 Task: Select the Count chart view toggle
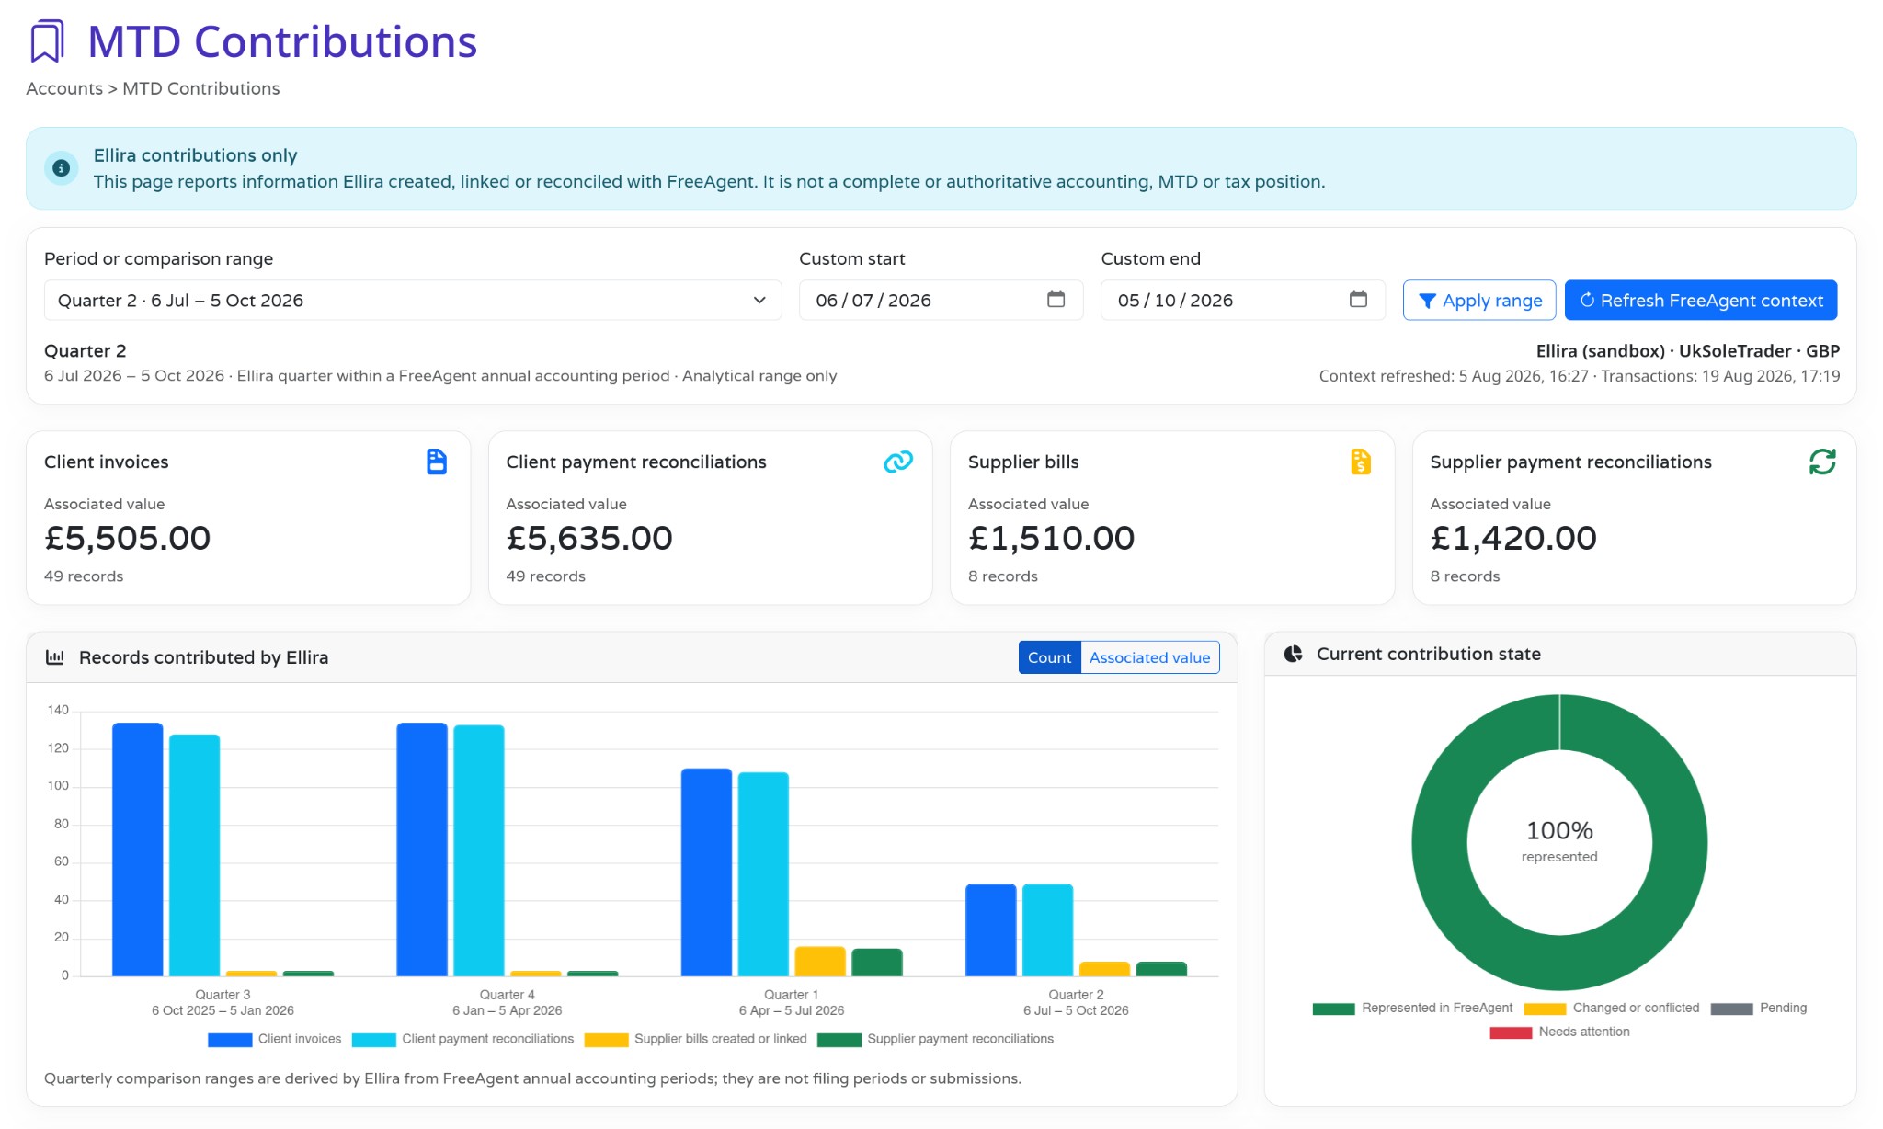click(1049, 657)
